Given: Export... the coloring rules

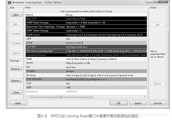Looking at the screenshot, I should (x=16, y=80).
